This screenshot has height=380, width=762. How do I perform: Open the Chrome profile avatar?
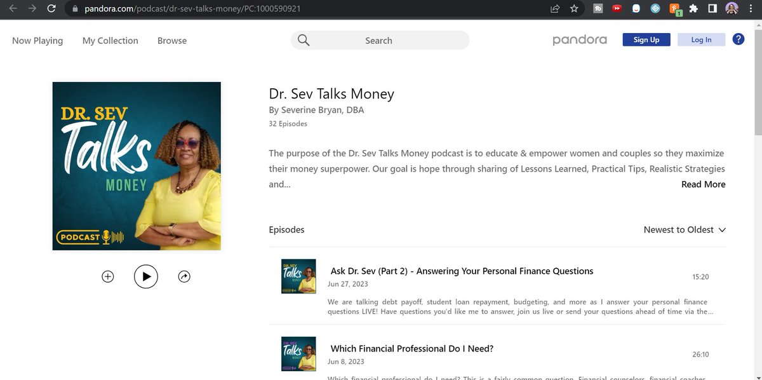point(732,9)
